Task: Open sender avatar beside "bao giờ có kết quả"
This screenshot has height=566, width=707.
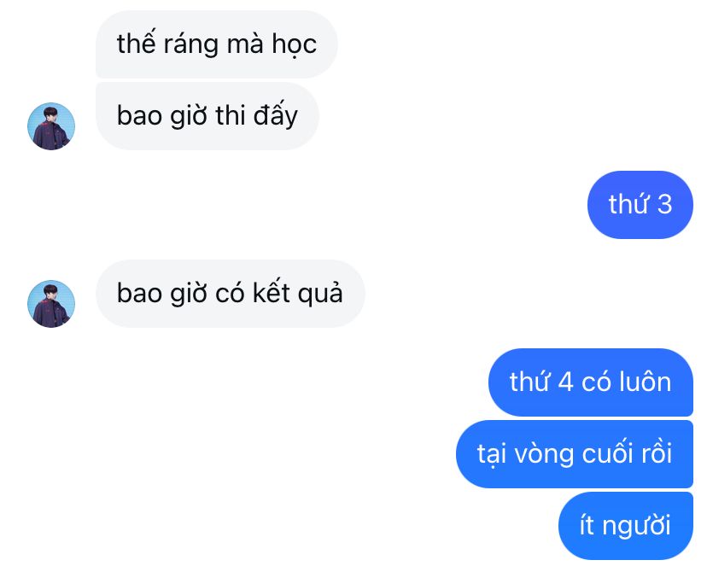Action: [51, 304]
